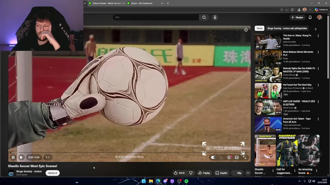This screenshot has width=330, height=185.
Task: Toggle the autoplay switch in the player
Action: click(213, 157)
